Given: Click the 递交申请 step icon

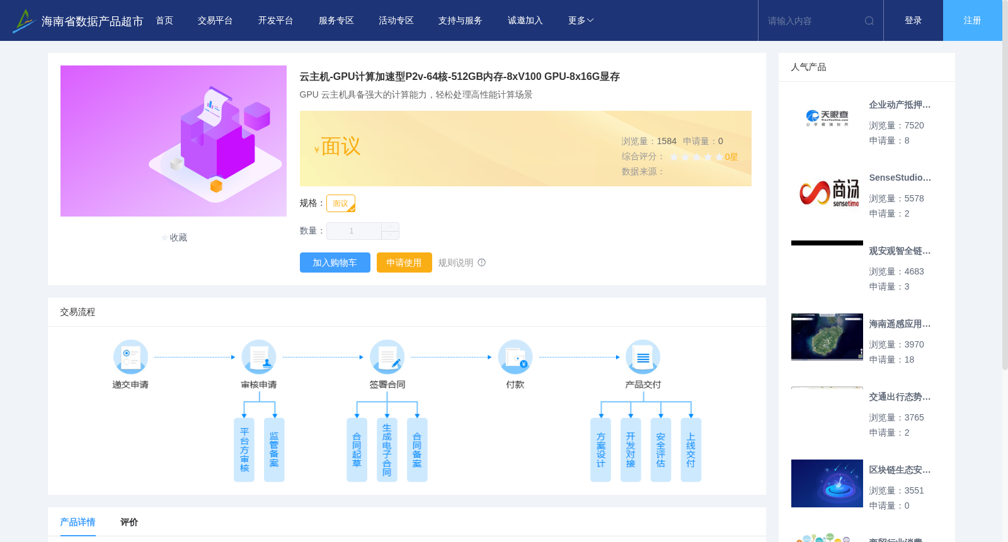Looking at the screenshot, I should pos(130,357).
